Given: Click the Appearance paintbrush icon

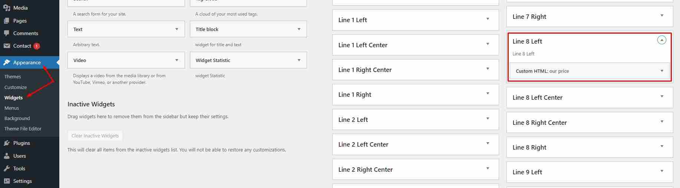Looking at the screenshot, I should tap(7, 62).
